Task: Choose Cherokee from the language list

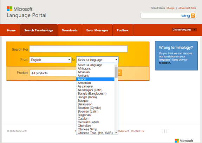Action: 95,126
